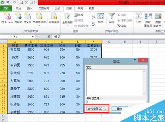Click the 编辑链接 (Edit Links) button
This screenshot has width=165, height=122.
click(81, 26)
